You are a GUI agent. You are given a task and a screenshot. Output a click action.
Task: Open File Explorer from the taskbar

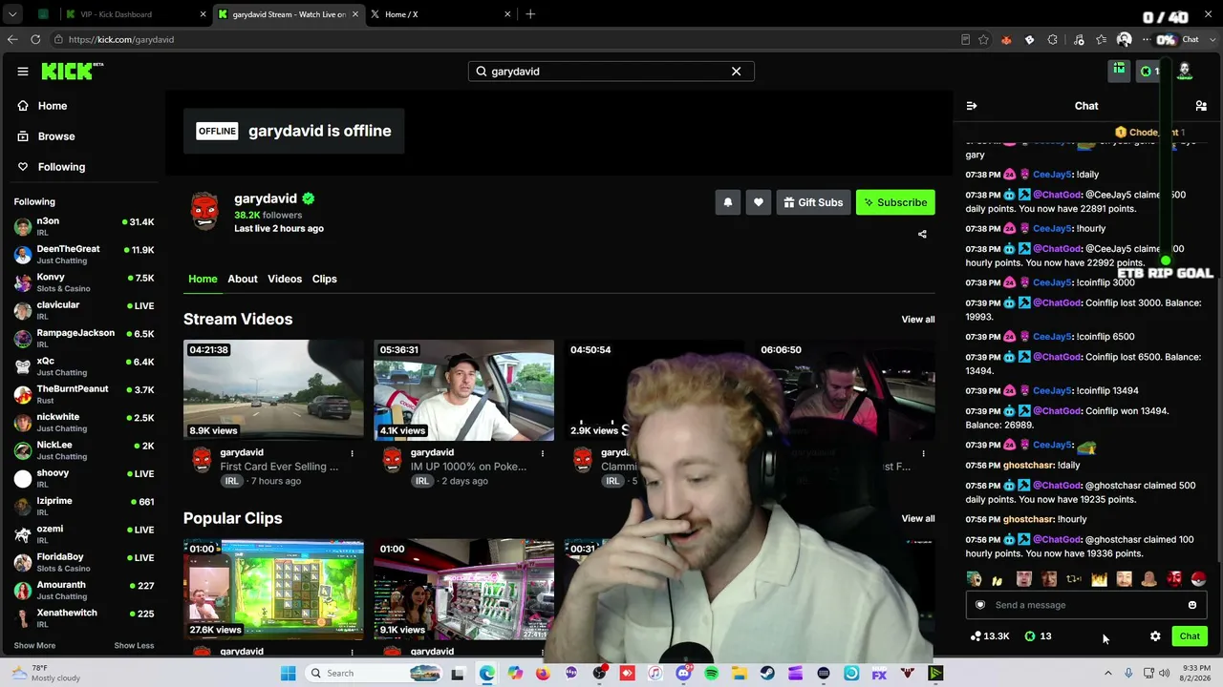(740, 674)
